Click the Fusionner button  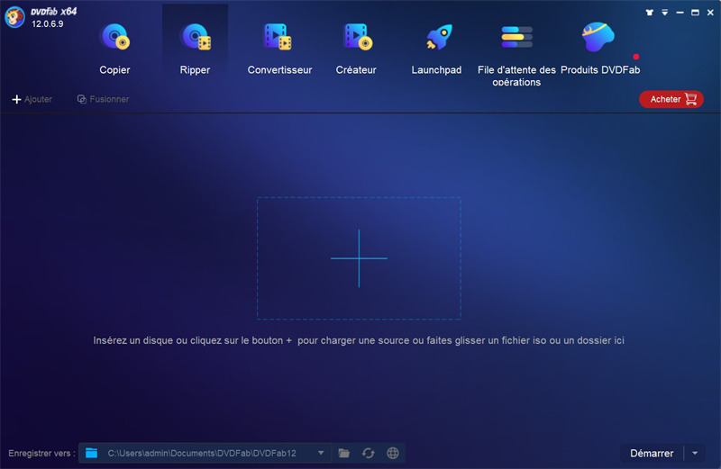point(103,99)
